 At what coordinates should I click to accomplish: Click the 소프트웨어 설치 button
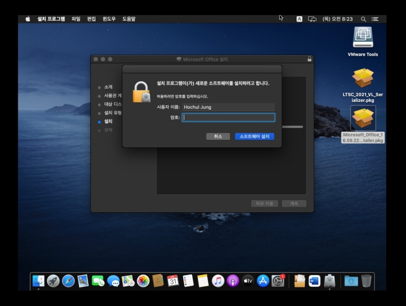tap(255, 136)
